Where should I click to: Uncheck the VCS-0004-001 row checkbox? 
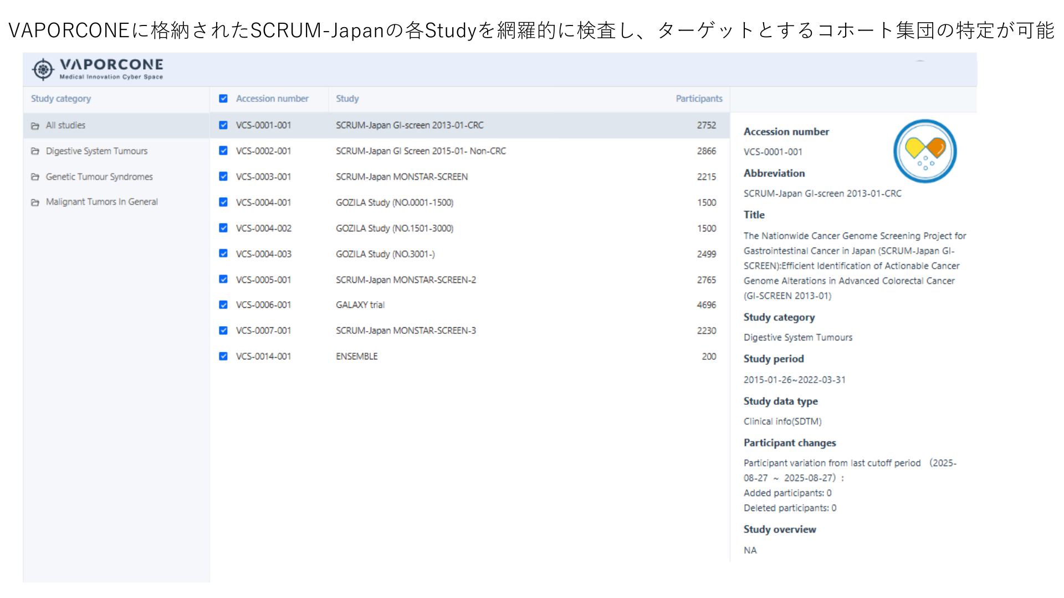point(223,202)
